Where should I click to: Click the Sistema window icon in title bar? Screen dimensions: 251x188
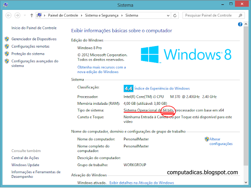[x=5, y=5]
